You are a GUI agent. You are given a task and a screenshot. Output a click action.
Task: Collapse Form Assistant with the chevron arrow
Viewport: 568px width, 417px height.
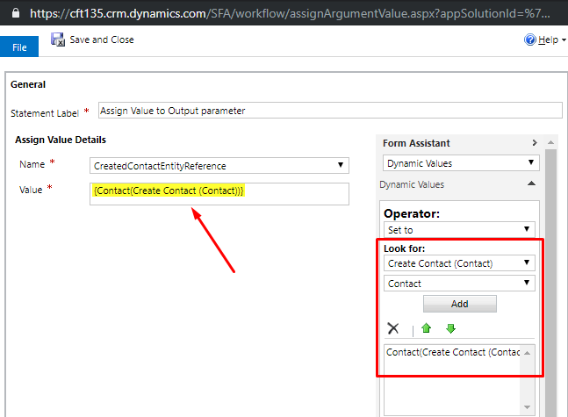coord(535,143)
